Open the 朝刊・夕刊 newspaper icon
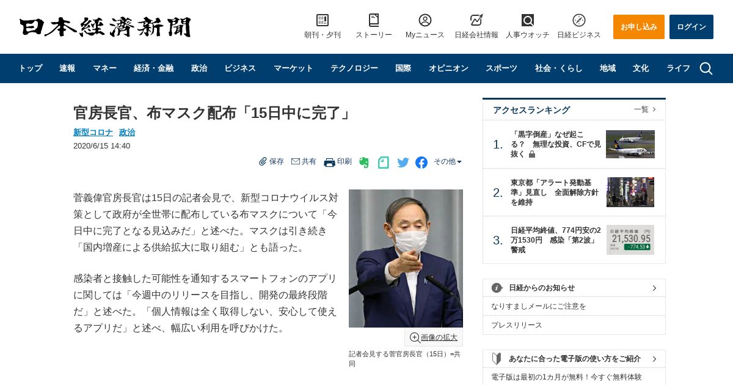The image size is (733, 385). [x=323, y=20]
